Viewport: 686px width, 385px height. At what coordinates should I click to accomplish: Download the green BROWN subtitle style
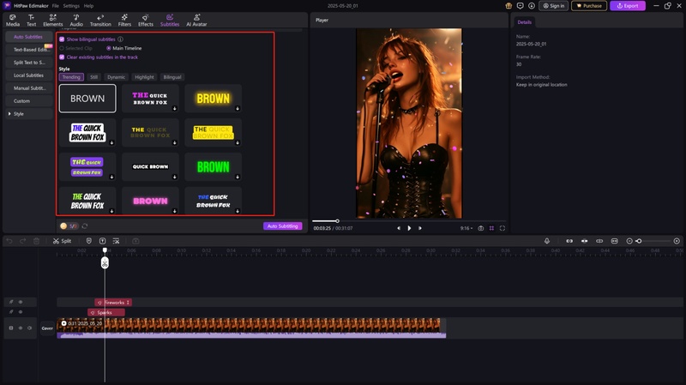coord(238,177)
